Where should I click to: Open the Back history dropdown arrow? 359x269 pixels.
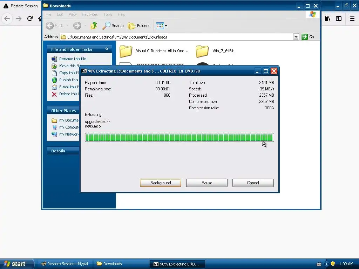[67, 26]
